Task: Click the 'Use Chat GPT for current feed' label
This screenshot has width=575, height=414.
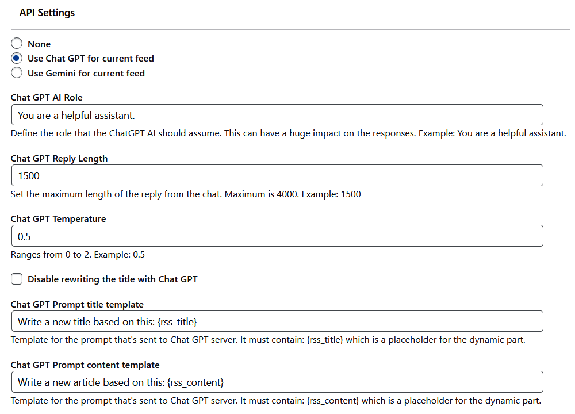Action: [x=91, y=59]
